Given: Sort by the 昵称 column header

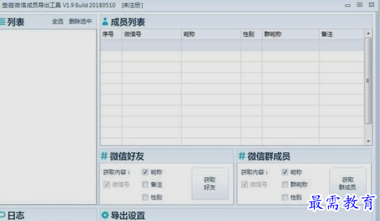Looking at the screenshot, I should pos(211,35).
